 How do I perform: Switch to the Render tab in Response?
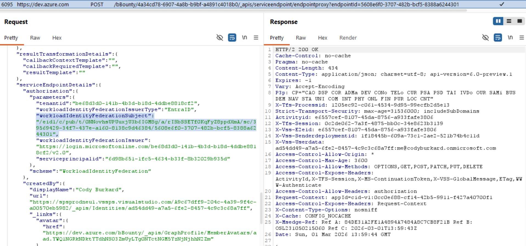pos(348,38)
